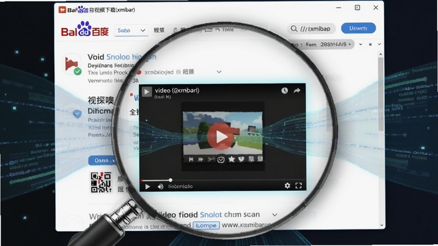Click the 'video (@xmbarl)' title text
The width and height of the screenshot is (438, 246).
coord(177,90)
